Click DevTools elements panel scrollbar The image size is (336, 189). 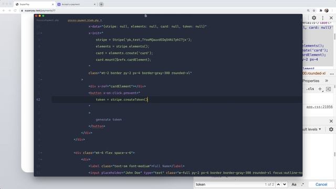[334, 36]
